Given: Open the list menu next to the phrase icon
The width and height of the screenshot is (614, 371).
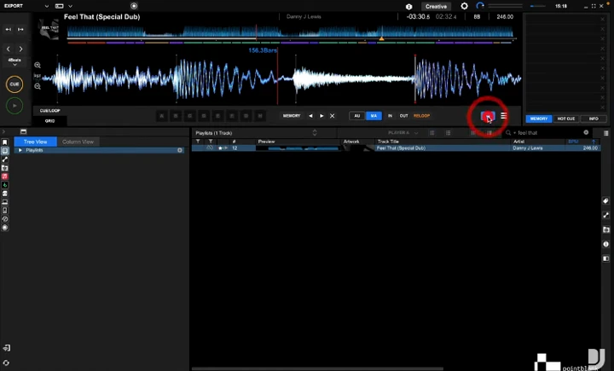Looking at the screenshot, I should (x=503, y=116).
